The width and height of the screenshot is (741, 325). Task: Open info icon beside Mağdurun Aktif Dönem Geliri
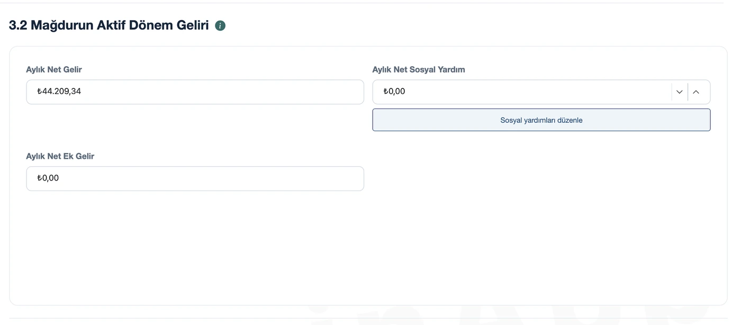click(x=220, y=25)
